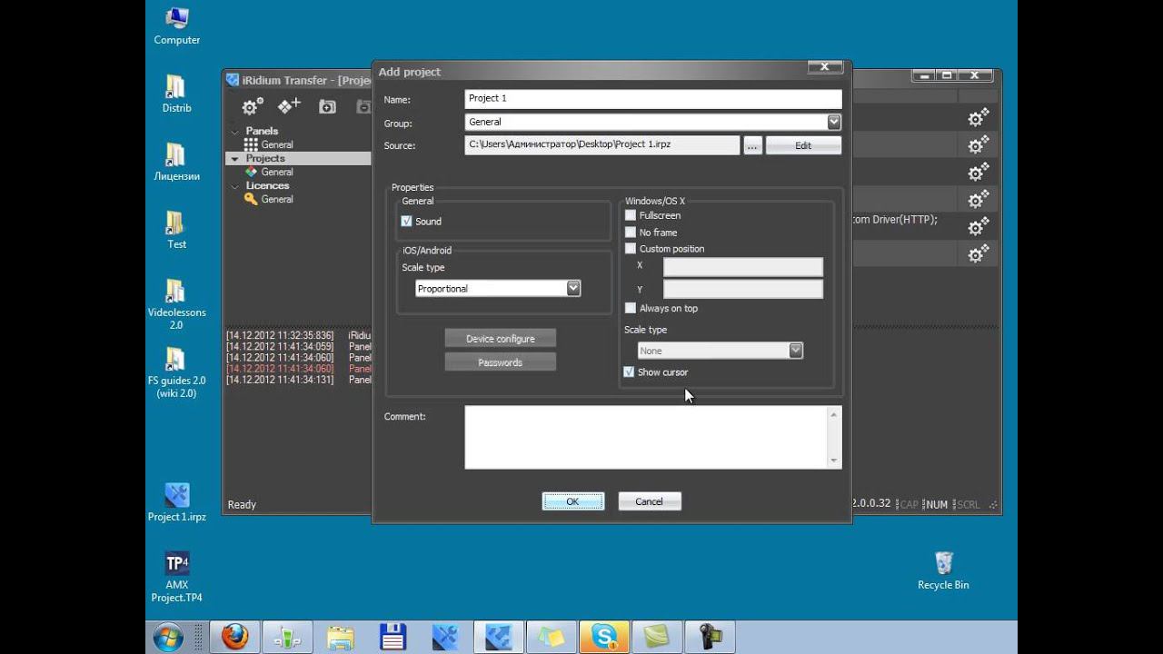
Task: Click the topmost gear icon on right panel
Action: [x=978, y=117]
